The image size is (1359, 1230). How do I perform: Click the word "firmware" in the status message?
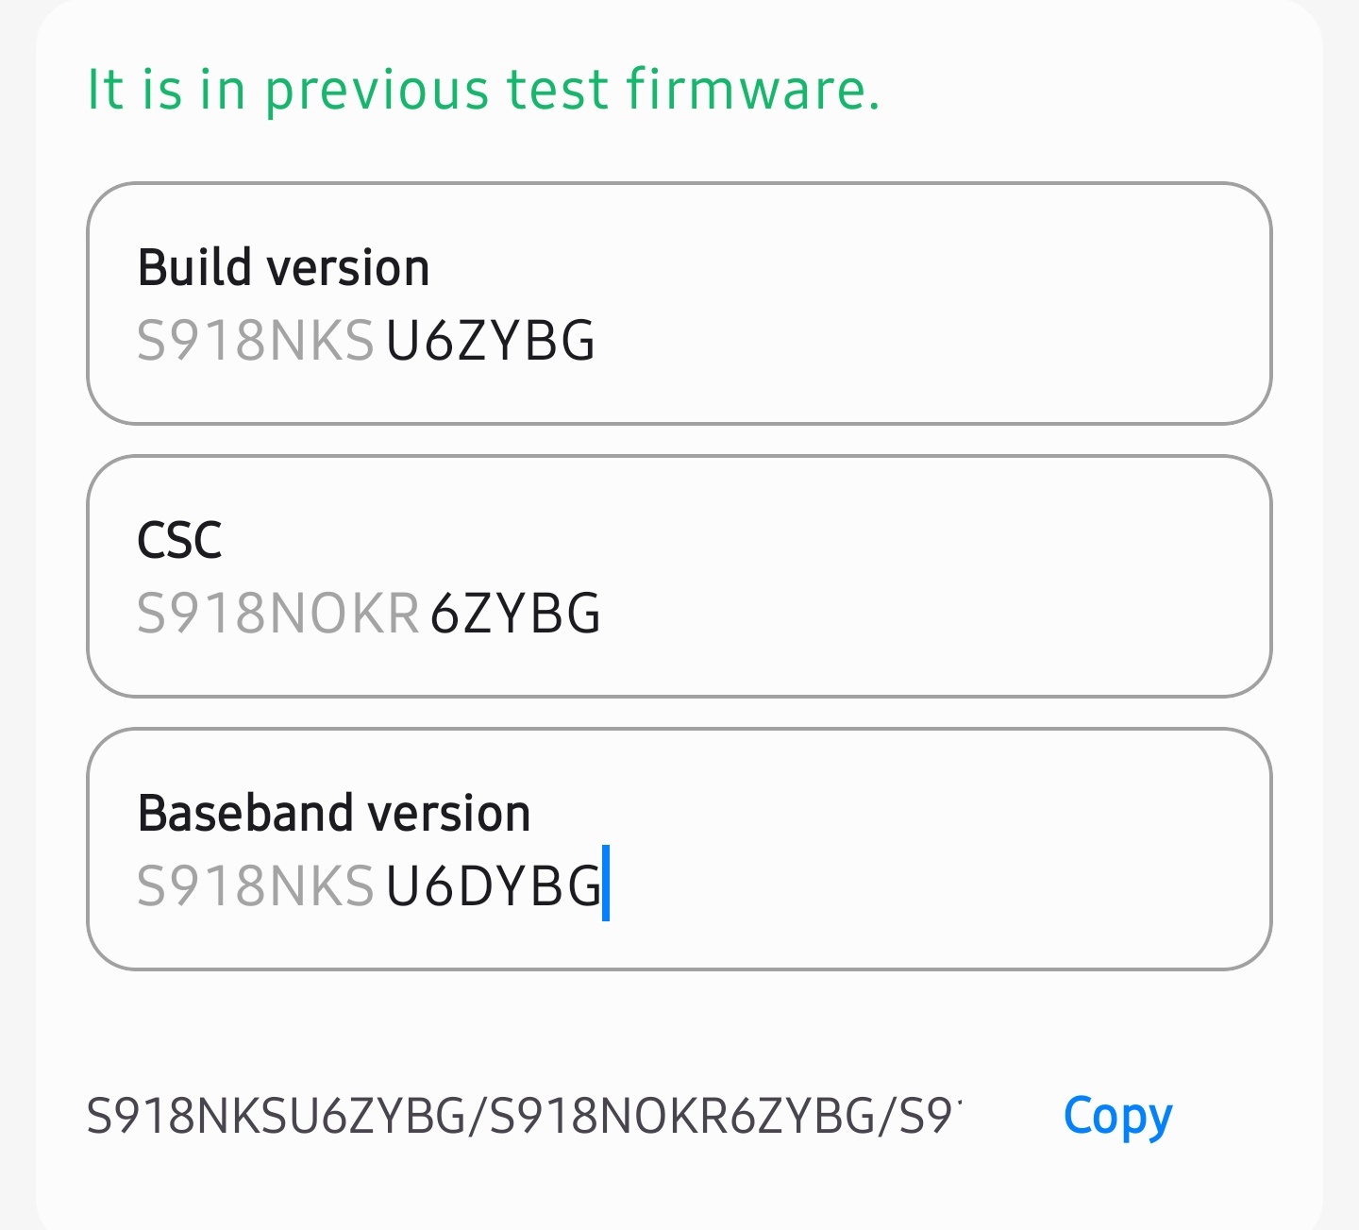[x=753, y=91]
